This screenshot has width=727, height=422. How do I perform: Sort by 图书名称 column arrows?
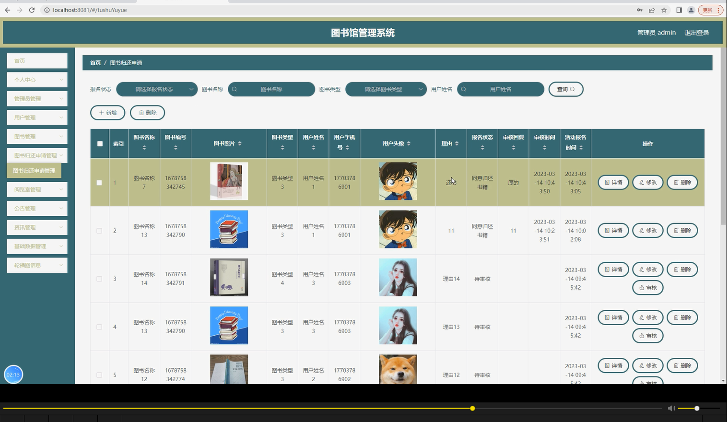144,148
